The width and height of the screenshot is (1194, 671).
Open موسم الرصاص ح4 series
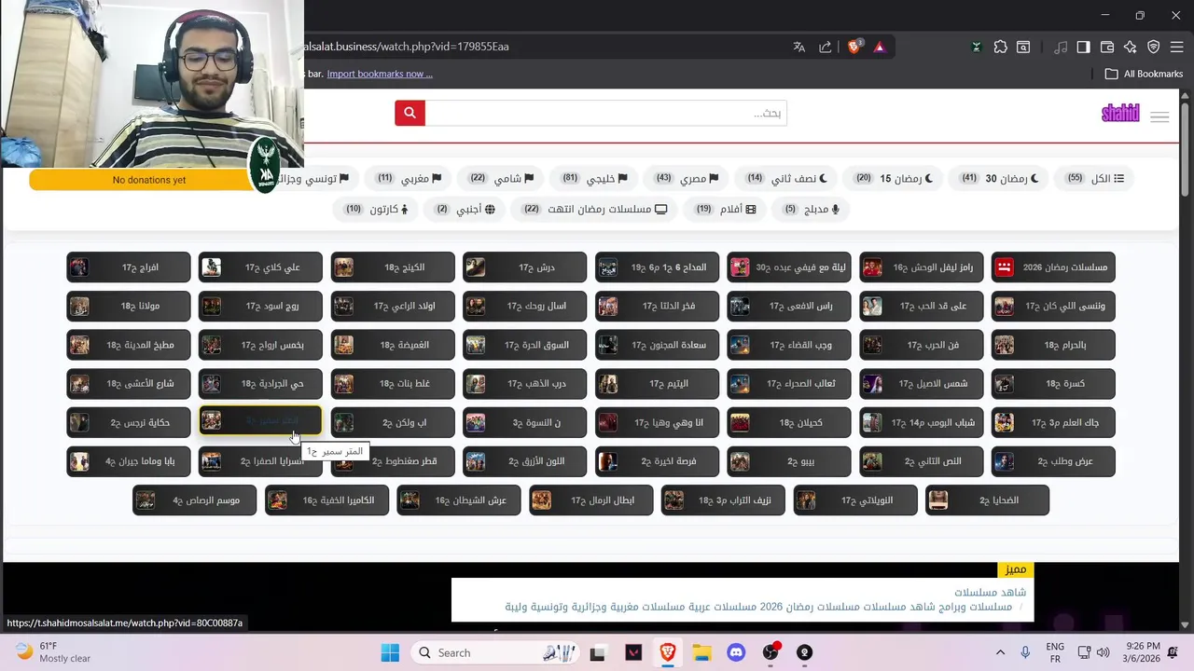point(194,500)
